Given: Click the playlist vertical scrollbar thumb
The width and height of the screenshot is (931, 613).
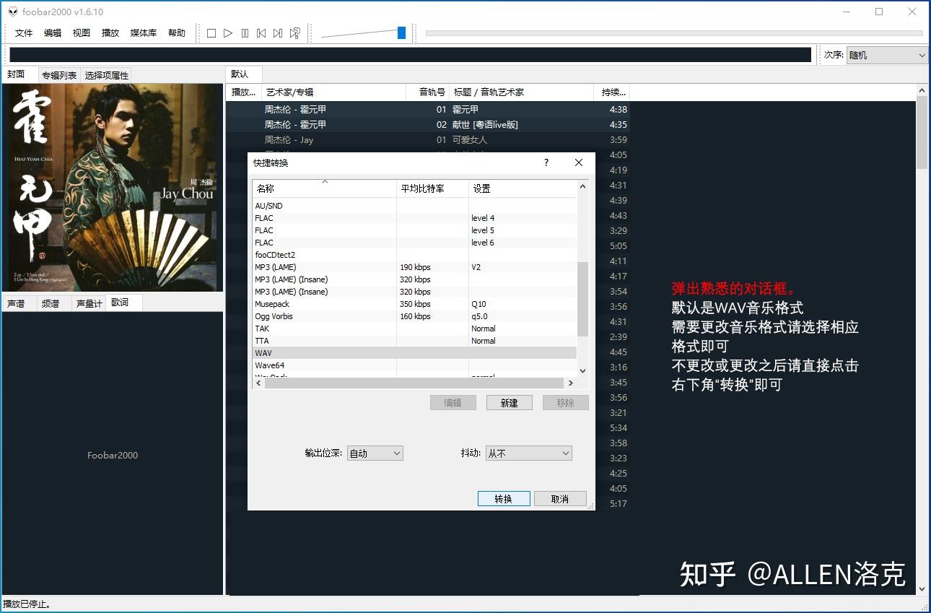Looking at the screenshot, I should click(x=922, y=131).
